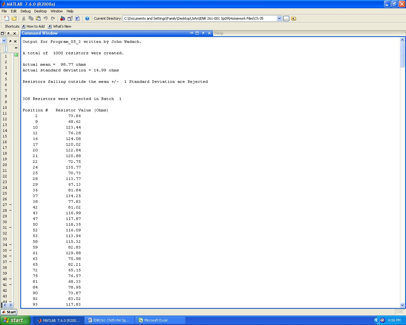Image resolution: width=406 pixels, height=325 pixels.
Task: Browse folders with the ... button
Action: 286,18
